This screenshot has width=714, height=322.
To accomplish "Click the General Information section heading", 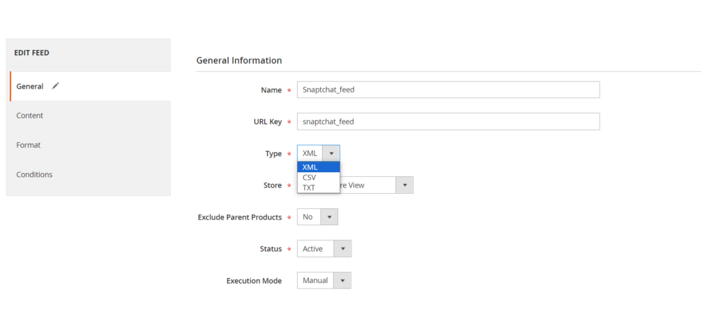I will coord(239,61).
